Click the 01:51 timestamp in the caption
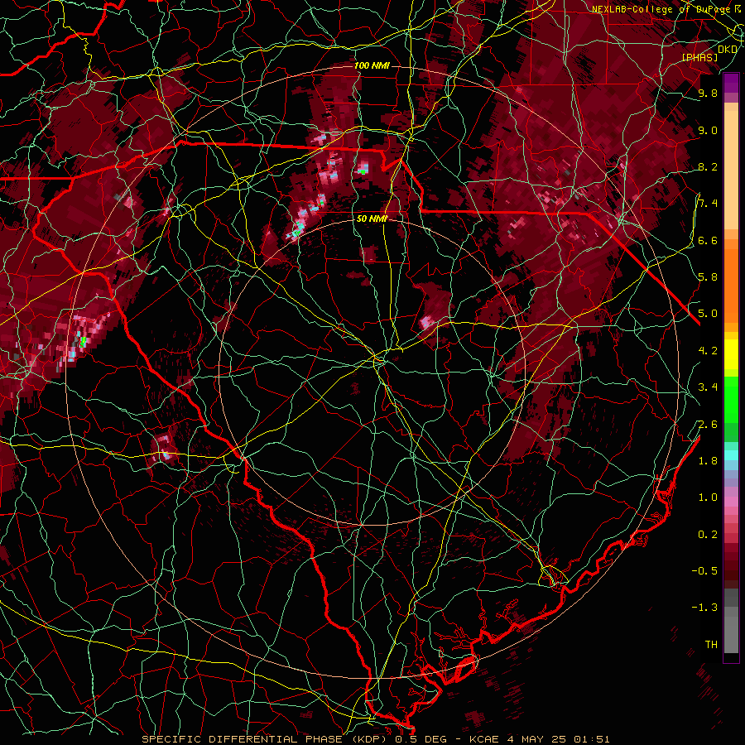Screen dimensions: 745x745 (x=592, y=739)
